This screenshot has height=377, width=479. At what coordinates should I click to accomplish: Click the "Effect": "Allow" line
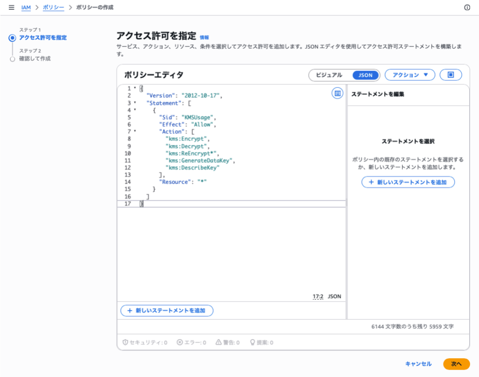coord(187,124)
